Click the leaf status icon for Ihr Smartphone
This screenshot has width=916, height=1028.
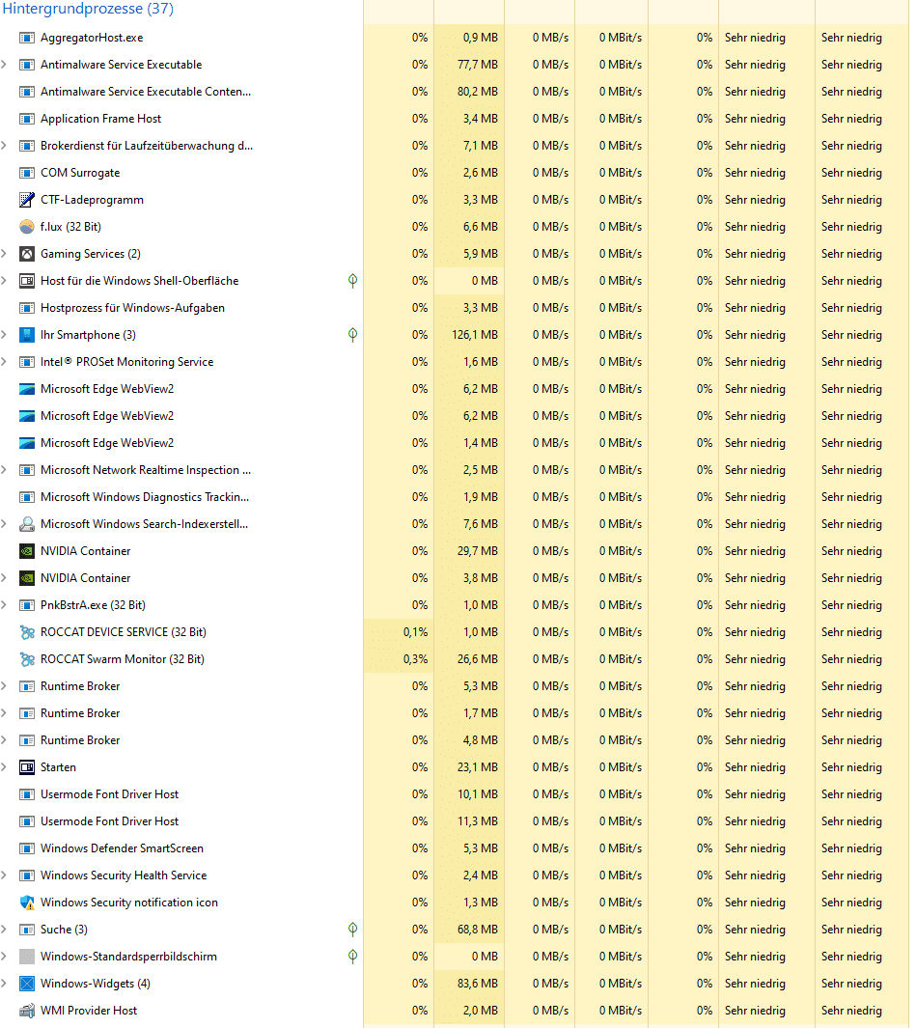[352, 335]
